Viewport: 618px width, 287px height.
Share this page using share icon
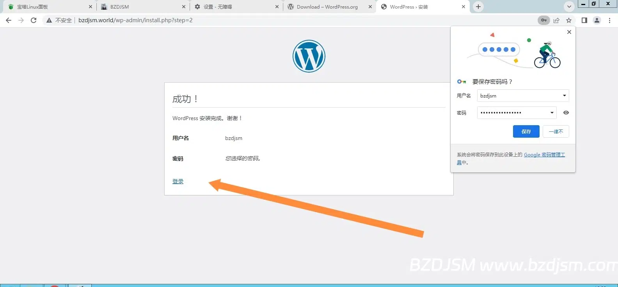556,20
